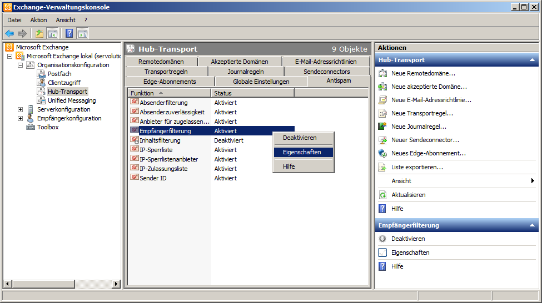The image size is (542, 303).
Task: Expand the Empfängerkonfiguration node
Action: click(21, 118)
